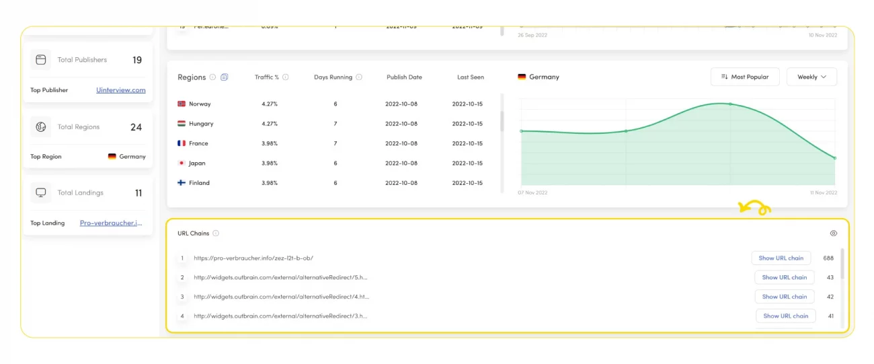The width and height of the screenshot is (874, 364).
Task: Click the France flag icon
Action: 182,143
